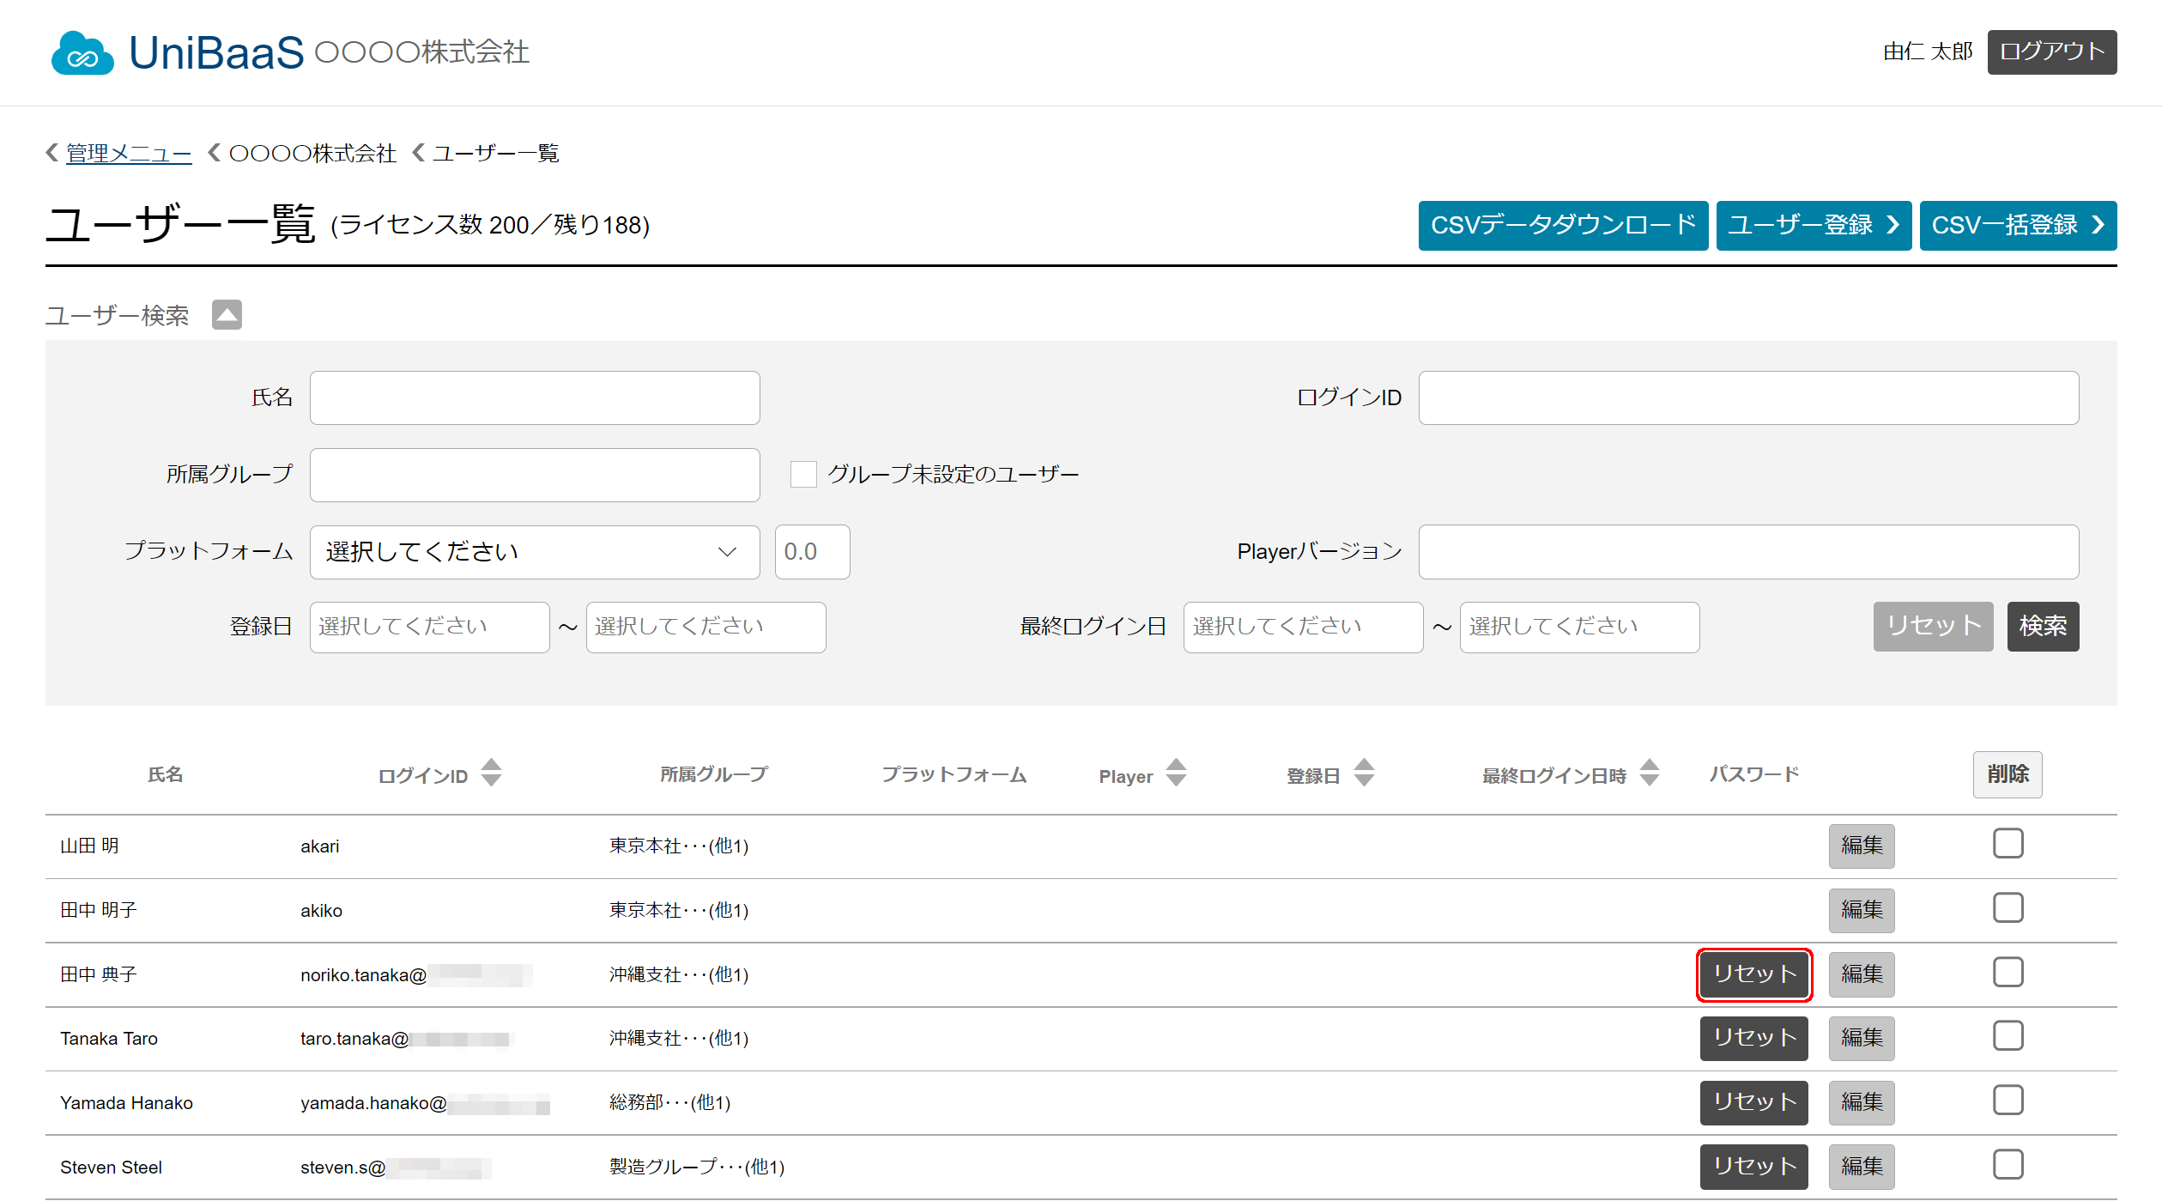Click the UniBaaS cloud logo

(x=82, y=53)
